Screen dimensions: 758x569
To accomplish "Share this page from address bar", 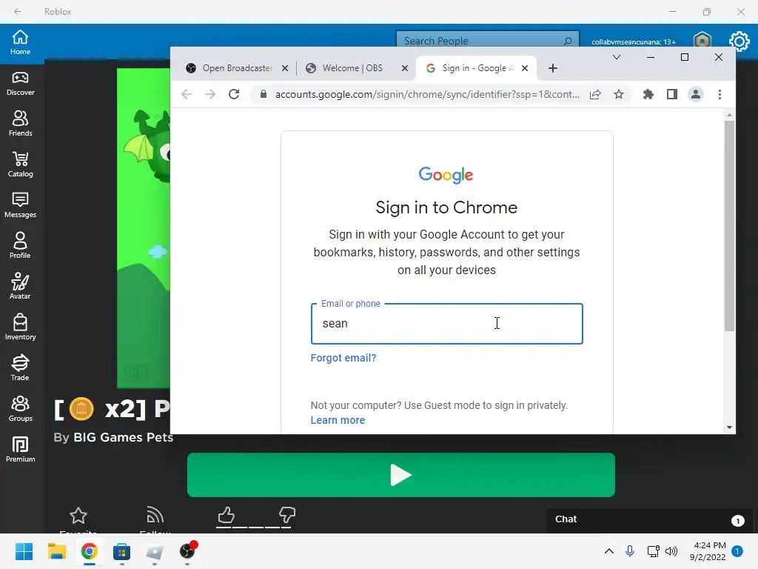I will pos(595,94).
